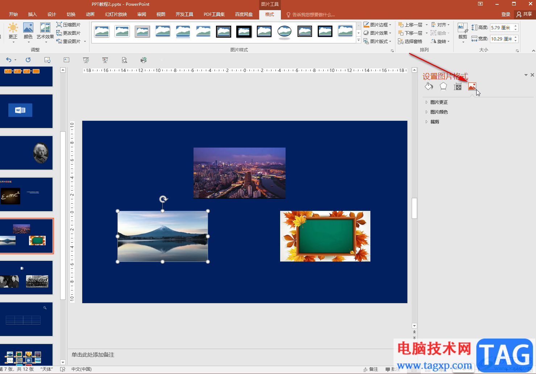Expand the 图片颜色 section
The height and width of the screenshot is (374, 536).
439,112
